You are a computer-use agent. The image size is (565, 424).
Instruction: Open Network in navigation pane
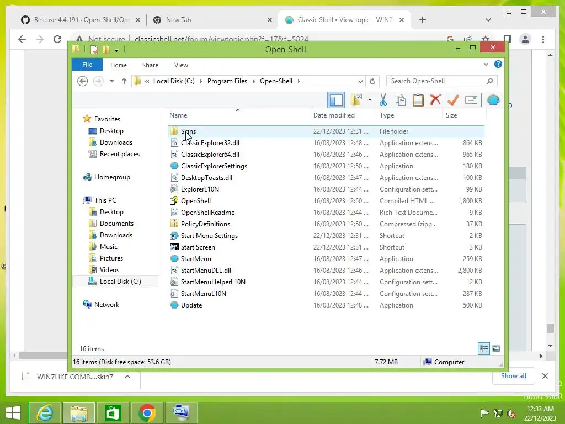[x=106, y=305]
